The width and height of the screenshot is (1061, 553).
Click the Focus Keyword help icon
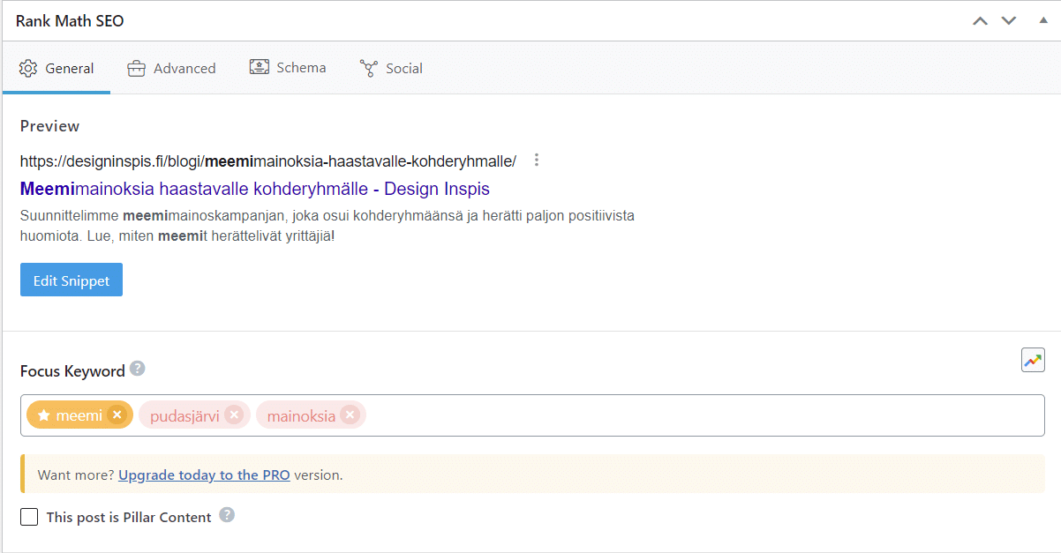point(137,369)
